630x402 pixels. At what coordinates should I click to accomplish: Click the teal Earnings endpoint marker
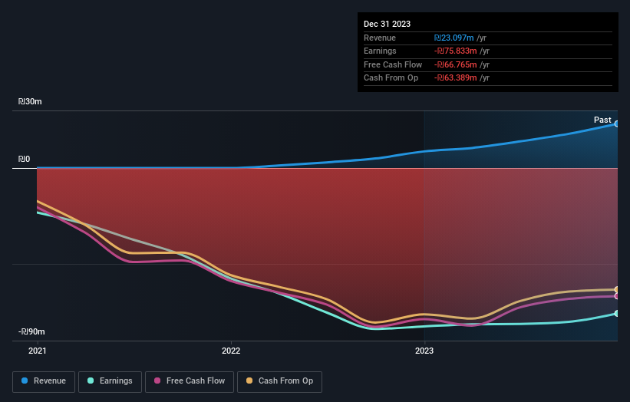pyautogui.click(x=617, y=313)
